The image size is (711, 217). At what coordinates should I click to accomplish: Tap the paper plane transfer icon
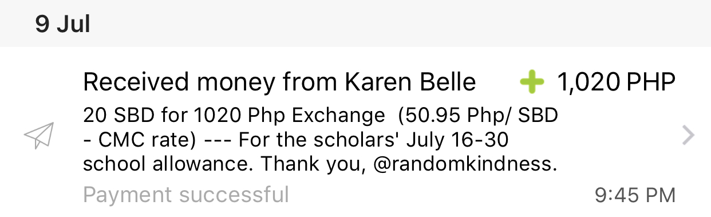[39, 136]
